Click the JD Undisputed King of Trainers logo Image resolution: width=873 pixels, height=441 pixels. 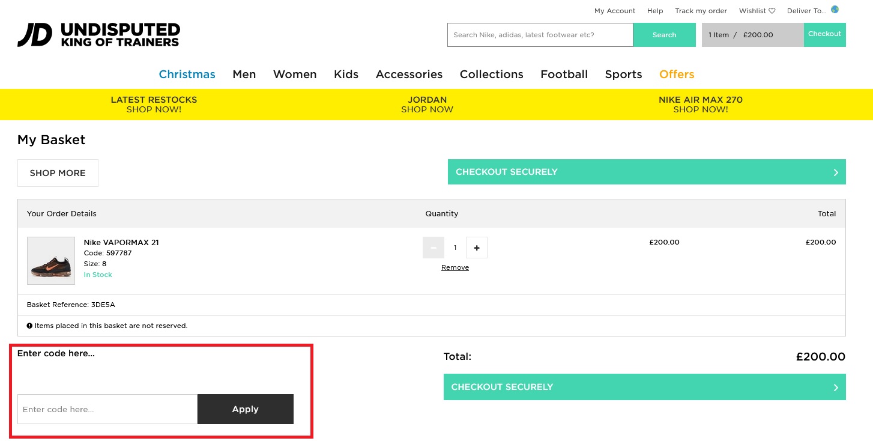pos(98,35)
